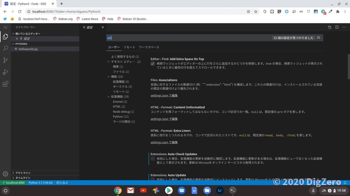The image size is (350, 196).
Task: Click the Office extension icon
Action: (x=265, y=12)
